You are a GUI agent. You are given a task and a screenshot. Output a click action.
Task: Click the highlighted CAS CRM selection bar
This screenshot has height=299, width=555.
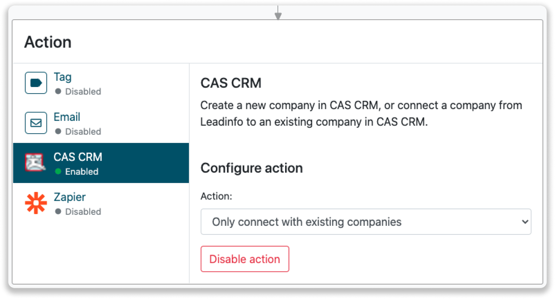click(101, 163)
